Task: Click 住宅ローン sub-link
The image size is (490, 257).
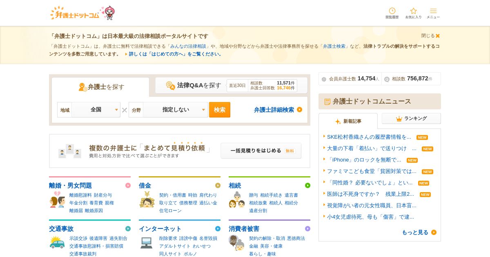Action: [x=170, y=210]
